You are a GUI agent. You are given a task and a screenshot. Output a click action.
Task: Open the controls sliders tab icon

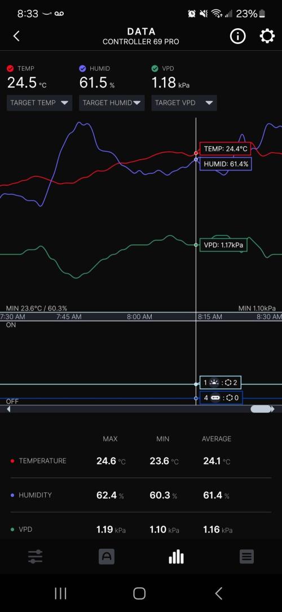35,557
